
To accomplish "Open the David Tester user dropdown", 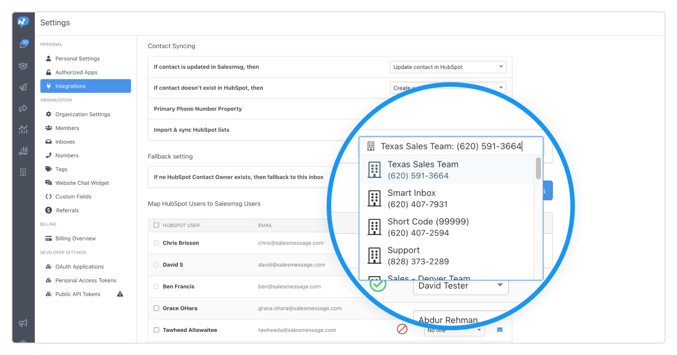I will pos(460,286).
